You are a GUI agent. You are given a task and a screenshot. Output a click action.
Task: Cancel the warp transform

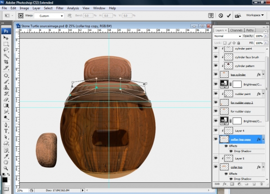tap(220, 15)
